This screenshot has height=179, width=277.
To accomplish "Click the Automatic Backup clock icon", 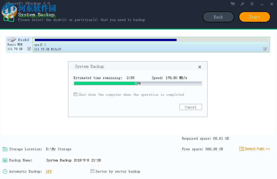I will point(5,171).
